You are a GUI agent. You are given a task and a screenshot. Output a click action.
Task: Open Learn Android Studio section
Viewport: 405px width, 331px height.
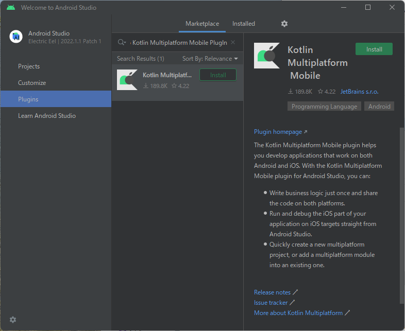tap(47, 116)
